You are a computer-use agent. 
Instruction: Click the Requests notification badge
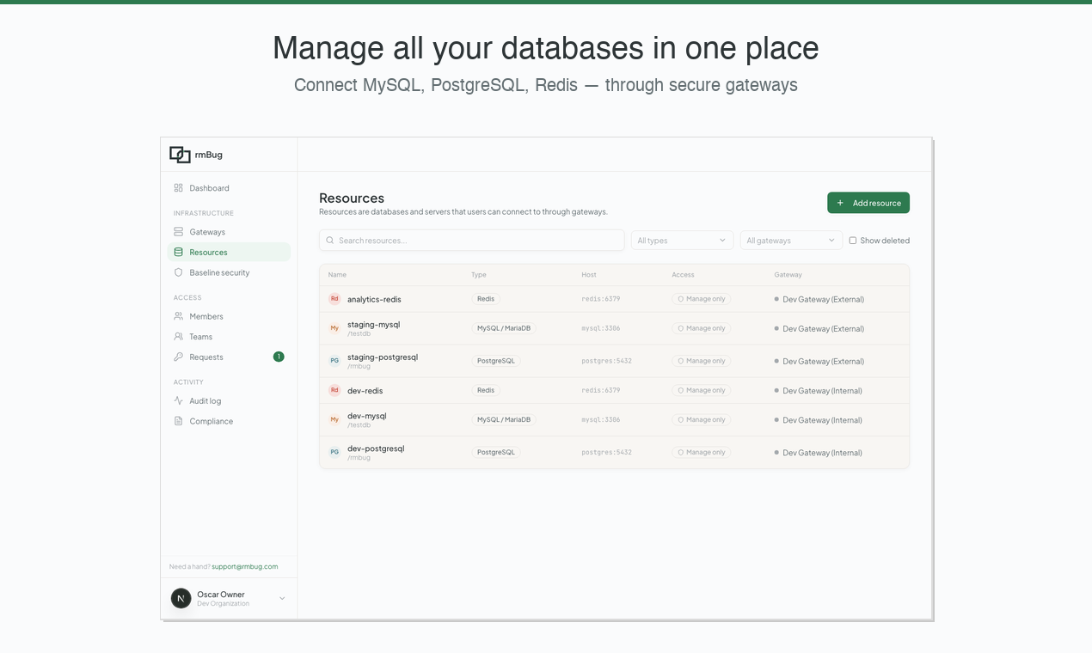[279, 357]
